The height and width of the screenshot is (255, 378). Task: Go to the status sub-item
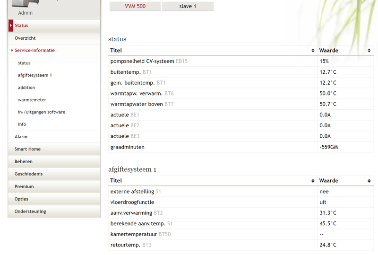pyautogui.click(x=24, y=63)
